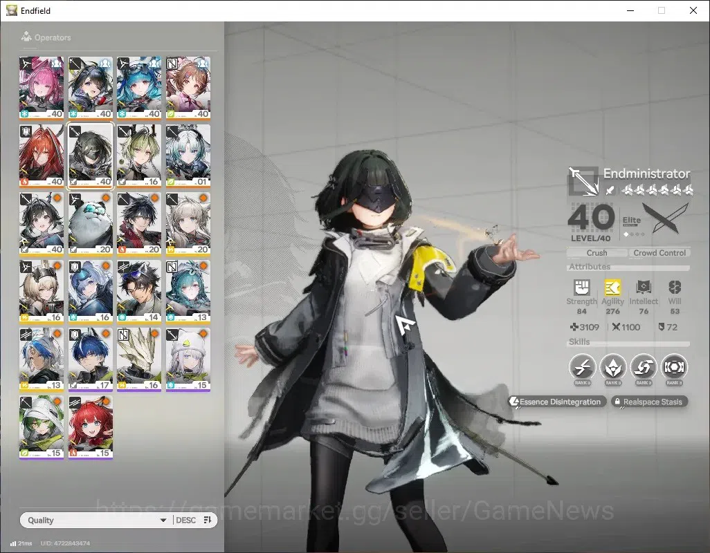Select the green-haired hooded level 15 operator

click(42, 427)
